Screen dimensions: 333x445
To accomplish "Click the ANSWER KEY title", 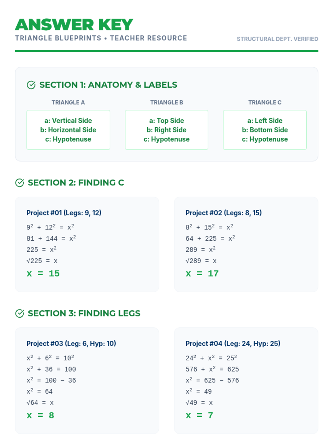I will pos(74,25).
